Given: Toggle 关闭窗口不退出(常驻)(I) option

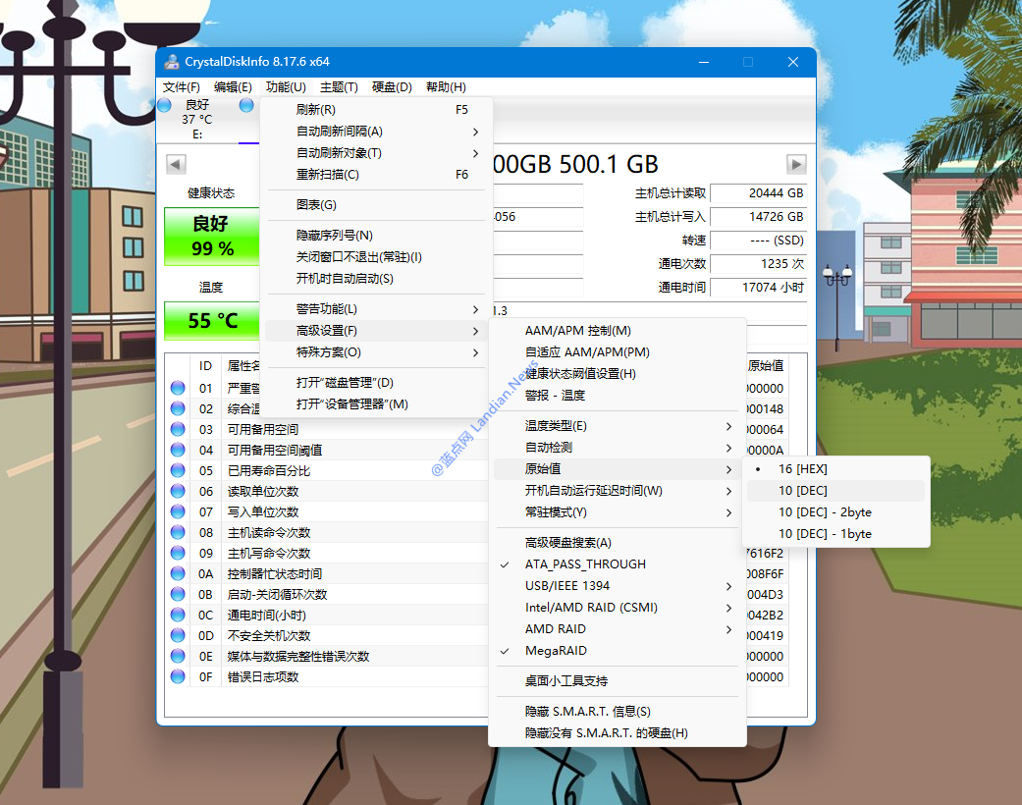Looking at the screenshot, I should point(376,257).
